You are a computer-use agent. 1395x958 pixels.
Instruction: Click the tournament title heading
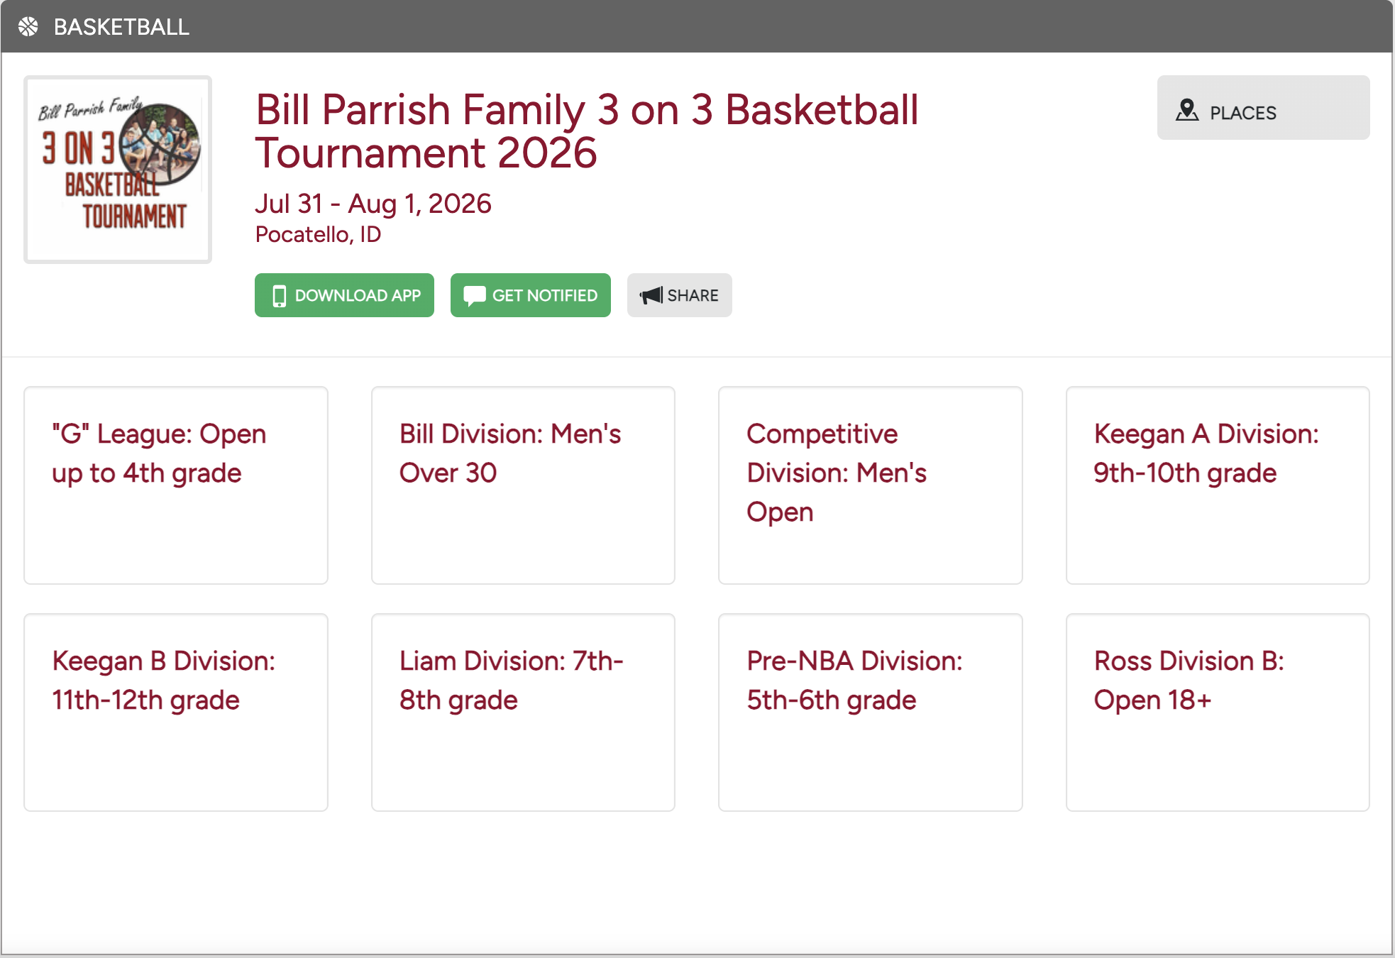coord(587,131)
